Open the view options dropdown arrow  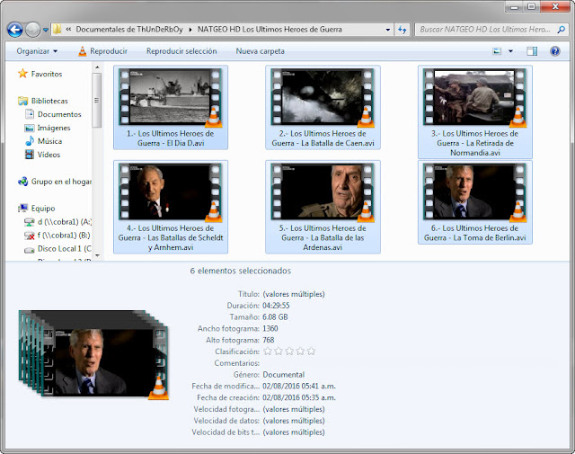[x=510, y=51]
